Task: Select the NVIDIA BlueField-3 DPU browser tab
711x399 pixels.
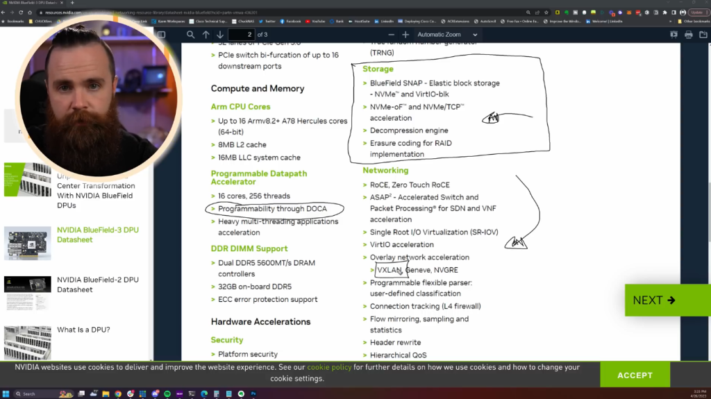Action: 33,3
